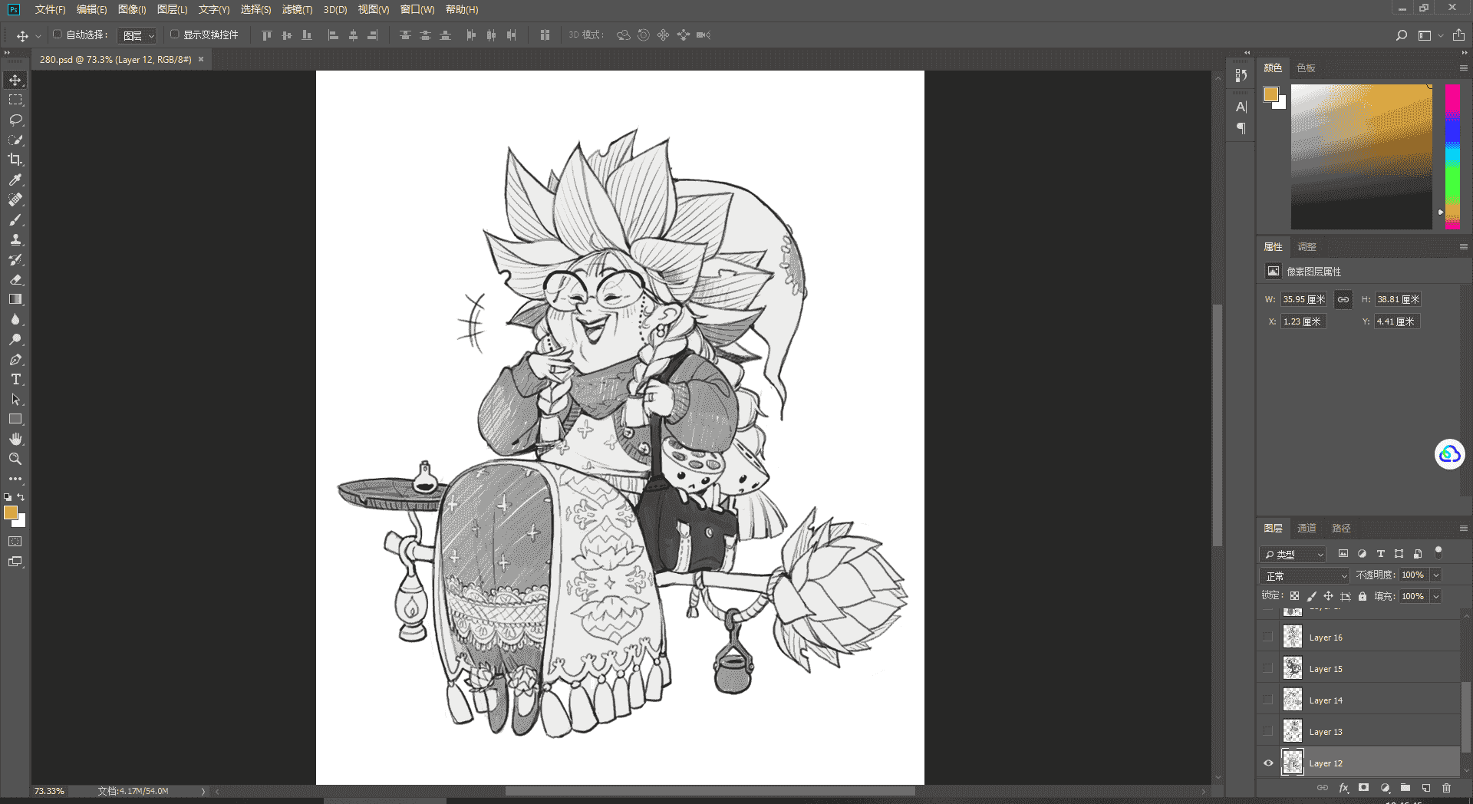1473x804 pixels.
Task: Select the Horizontal Type tool
Action: (15, 379)
